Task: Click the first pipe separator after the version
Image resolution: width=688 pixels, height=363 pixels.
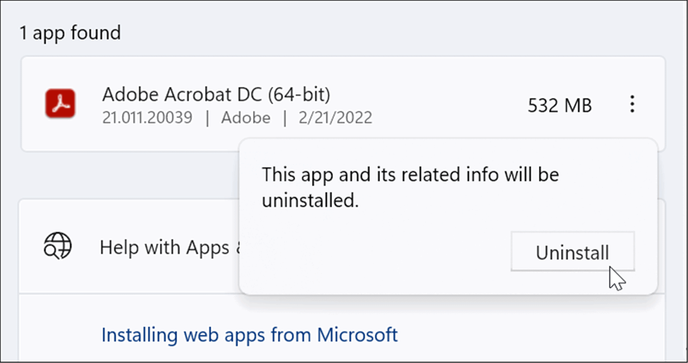Action: click(x=207, y=118)
